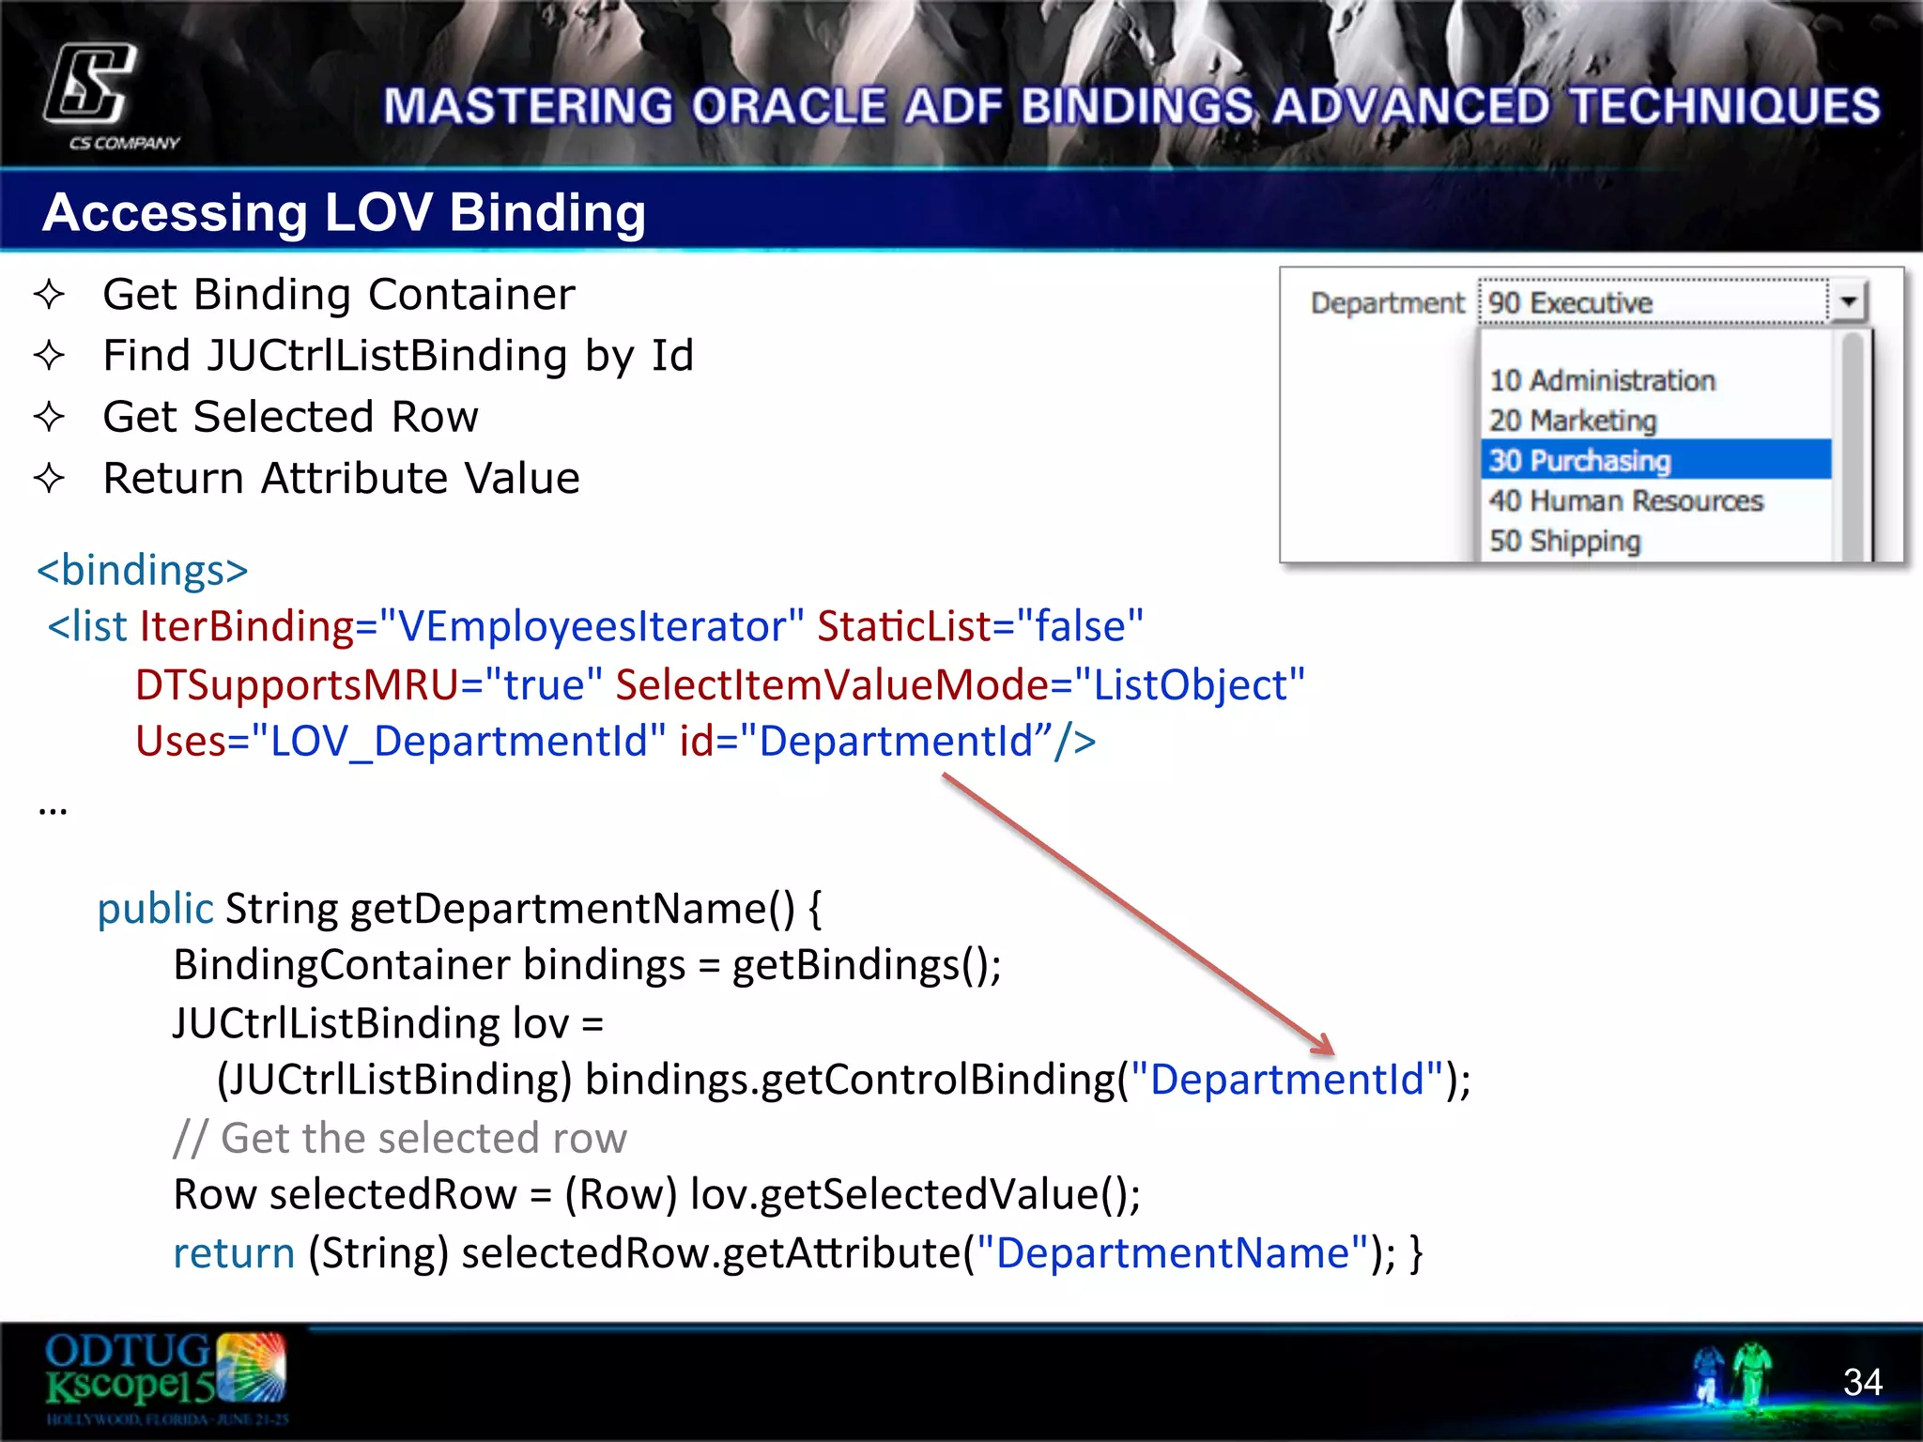1923x1442 pixels.
Task: Click the Get Selected Row bullet
Action: (290, 417)
